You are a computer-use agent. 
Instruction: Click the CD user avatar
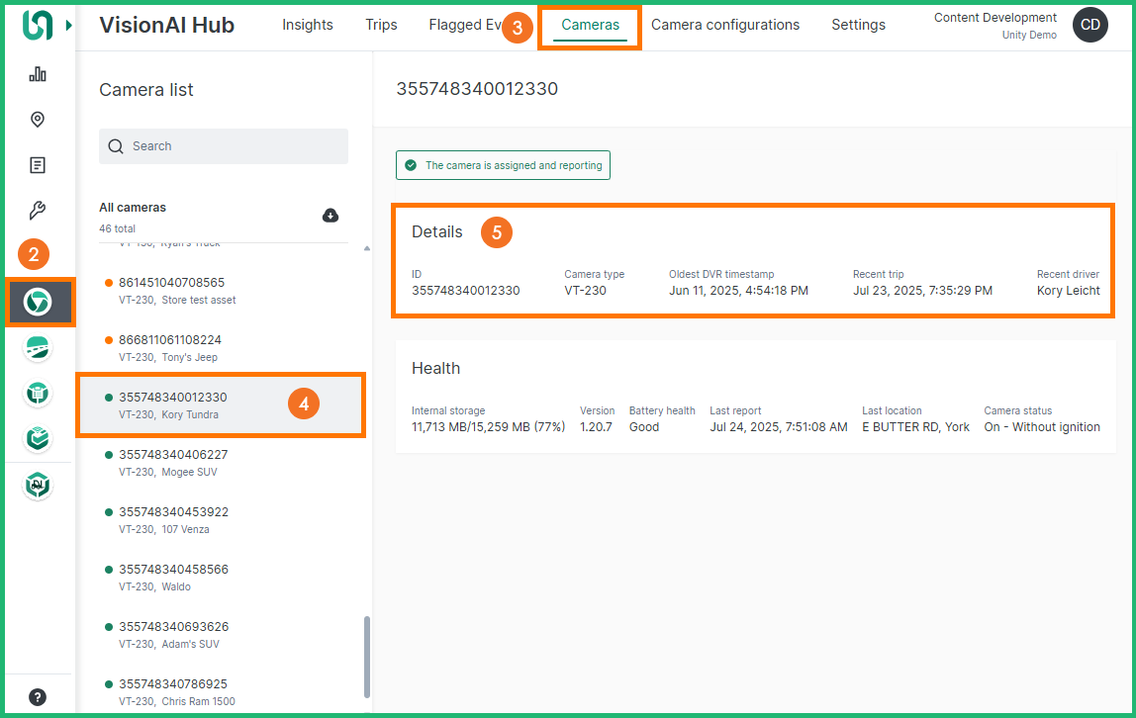click(1089, 25)
